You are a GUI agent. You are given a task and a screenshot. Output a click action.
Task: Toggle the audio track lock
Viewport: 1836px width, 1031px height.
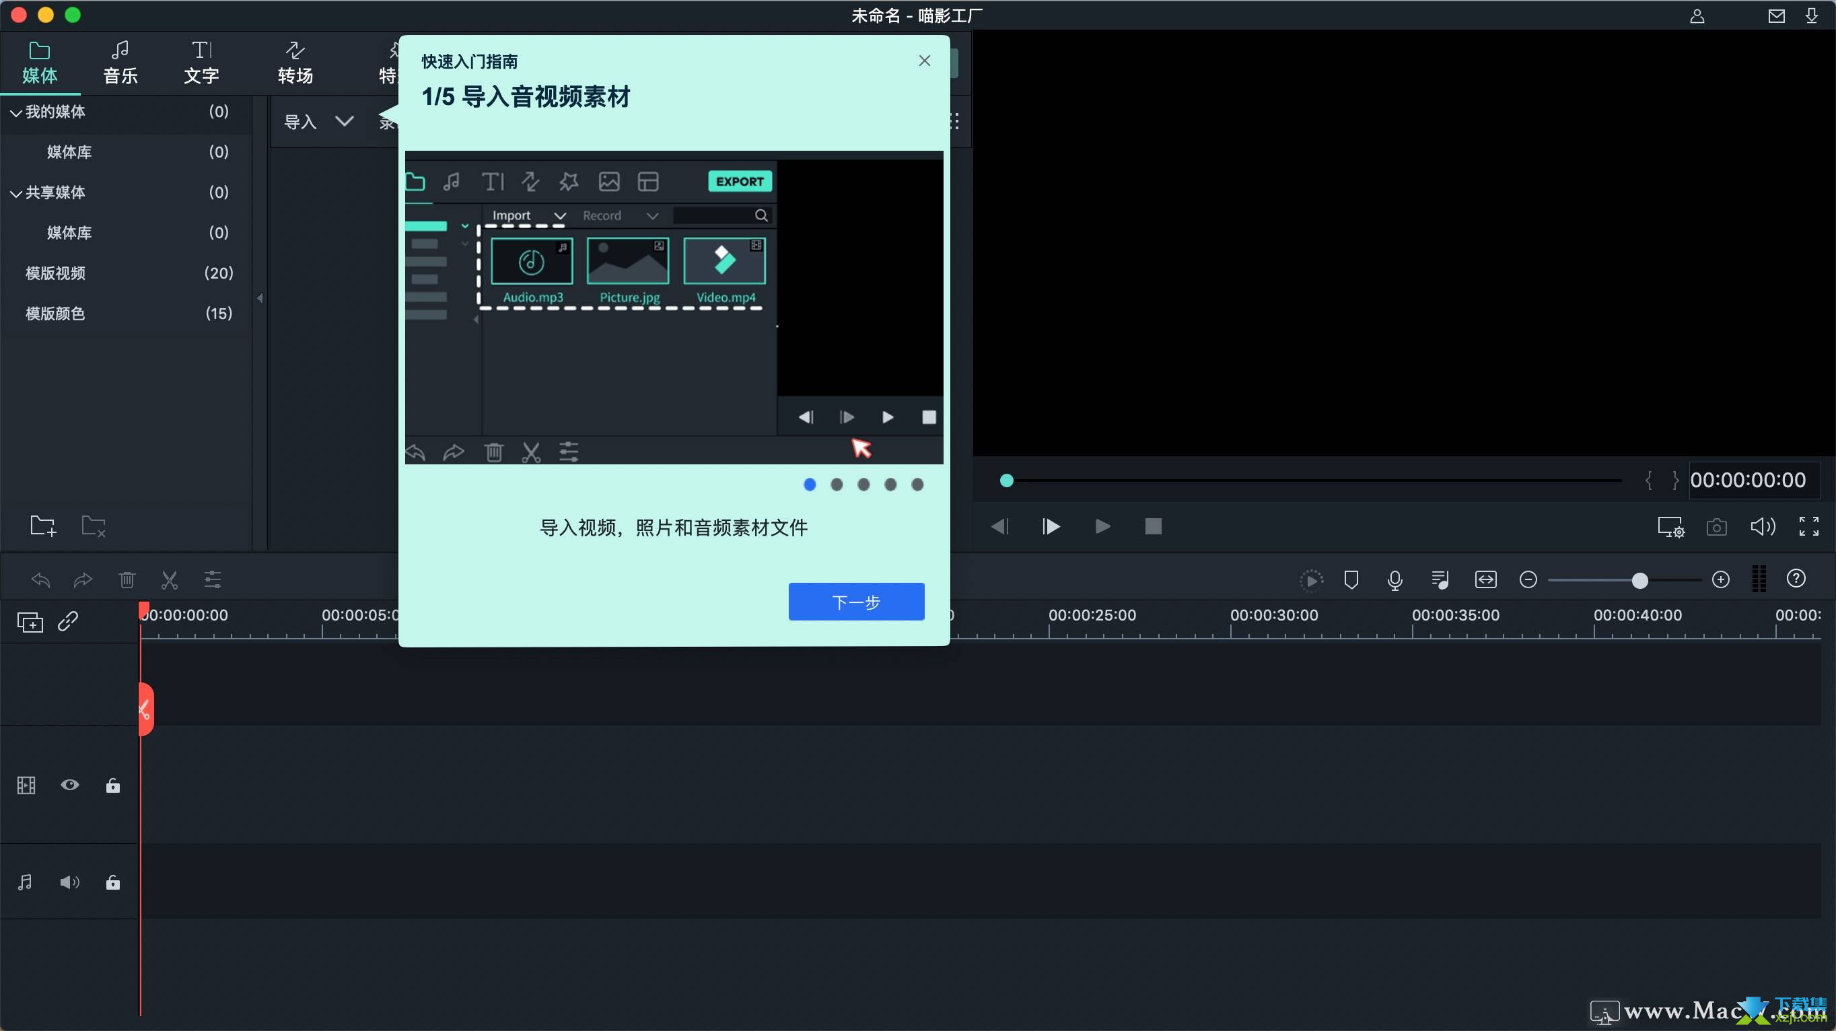tap(112, 882)
